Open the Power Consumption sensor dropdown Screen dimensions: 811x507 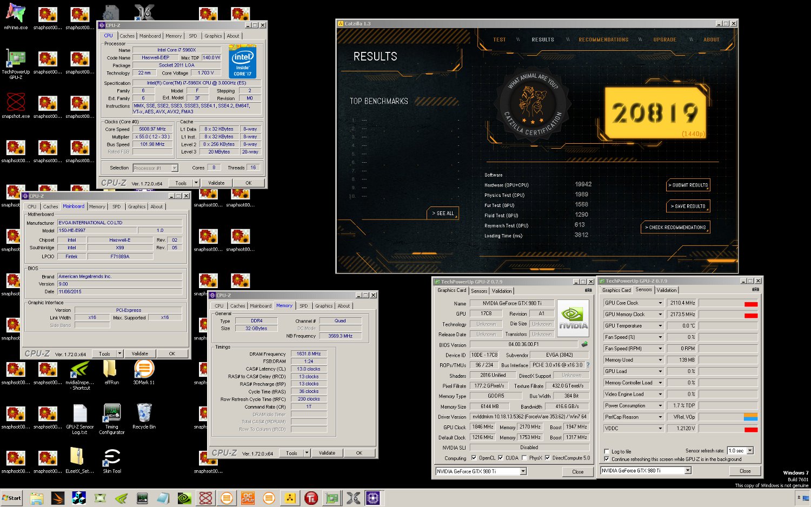pyautogui.click(x=660, y=406)
